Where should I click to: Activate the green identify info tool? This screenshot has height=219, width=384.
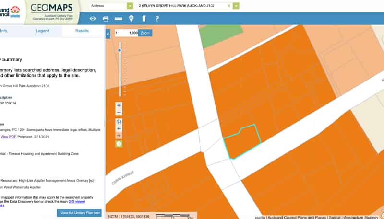(119, 144)
